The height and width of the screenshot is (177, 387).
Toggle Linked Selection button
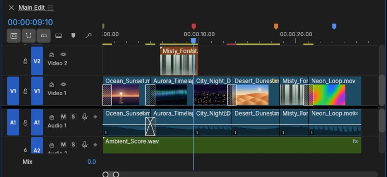(x=44, y=36)
